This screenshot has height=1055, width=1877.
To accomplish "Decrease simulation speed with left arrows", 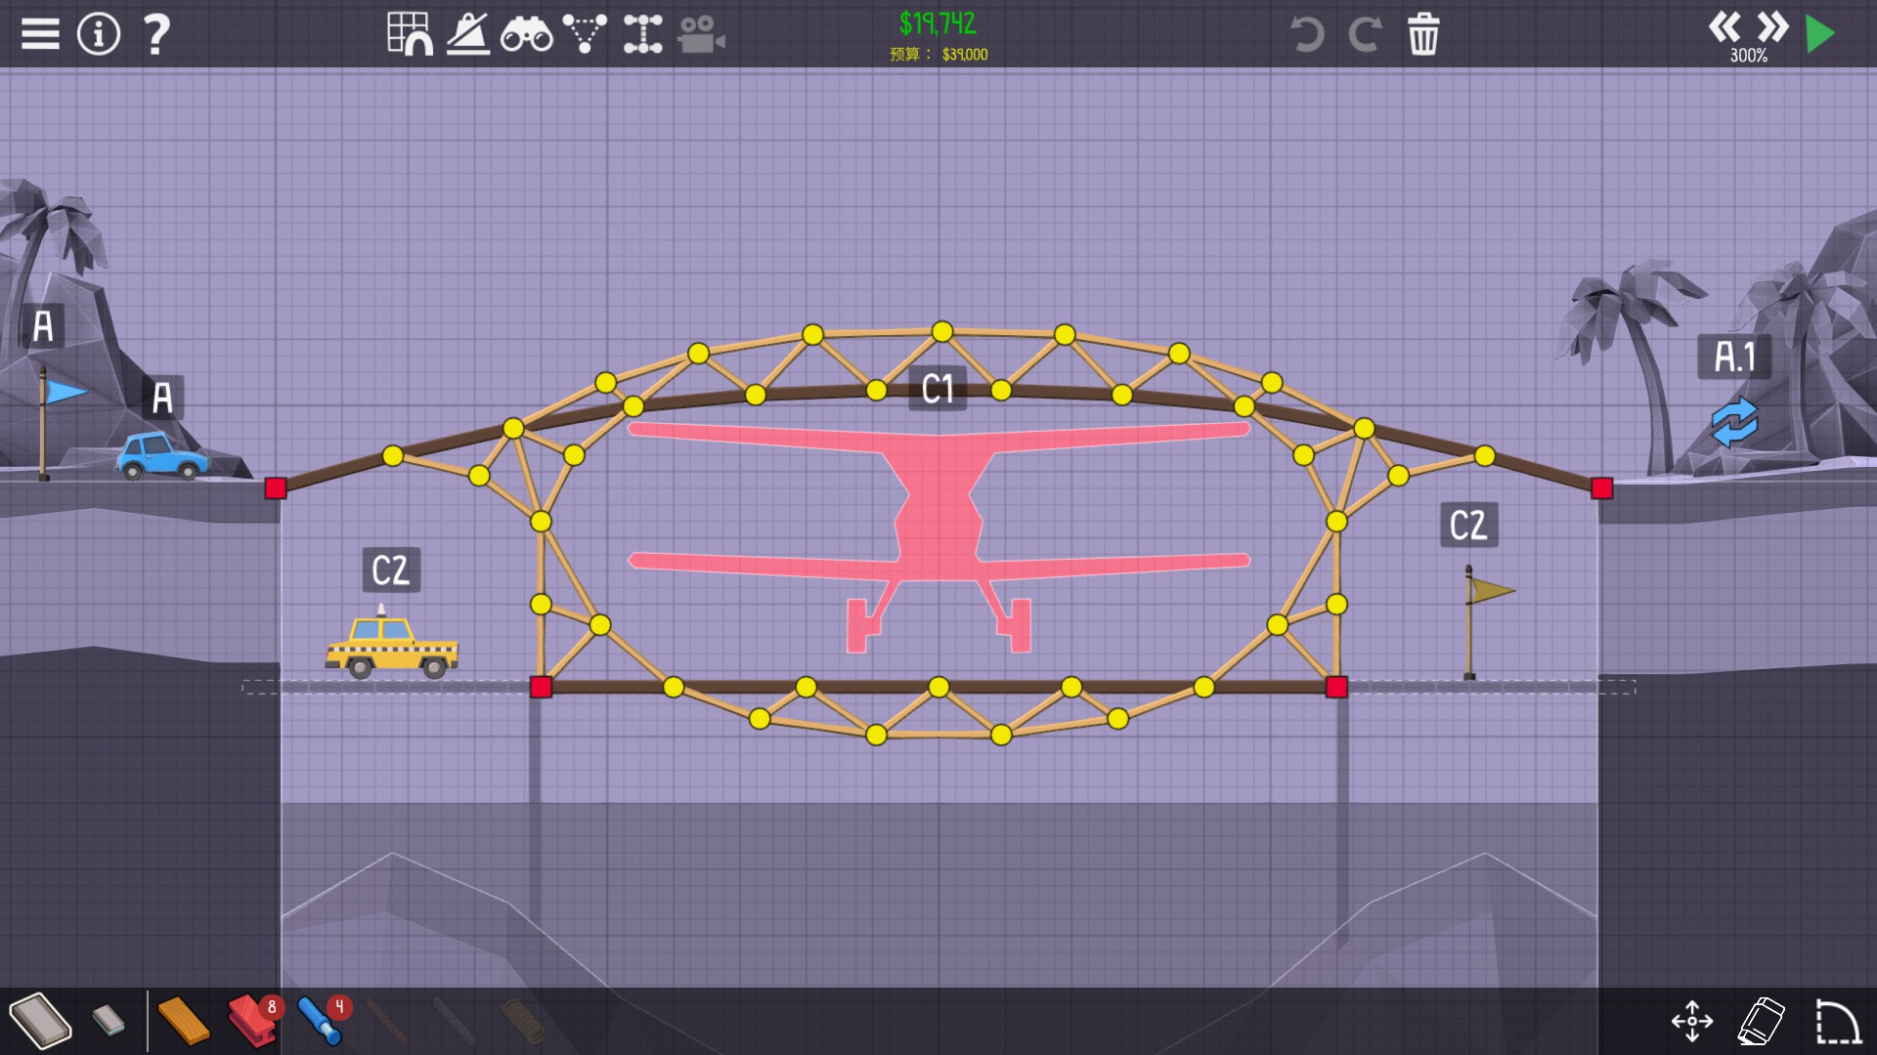I will click(x=1724, y=26).
